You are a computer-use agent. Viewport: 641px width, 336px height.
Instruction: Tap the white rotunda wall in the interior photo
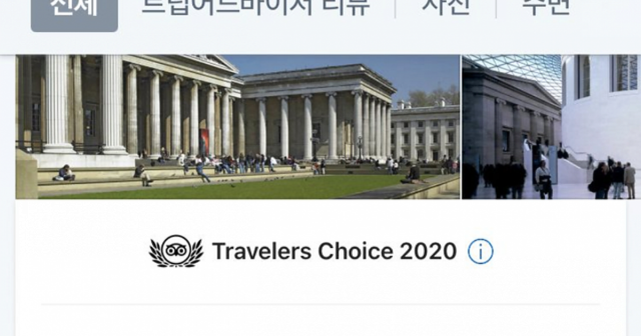pos(601,107)
